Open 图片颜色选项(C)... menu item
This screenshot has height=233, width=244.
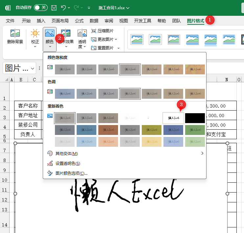pyautogui.click(x=125, y=173)
